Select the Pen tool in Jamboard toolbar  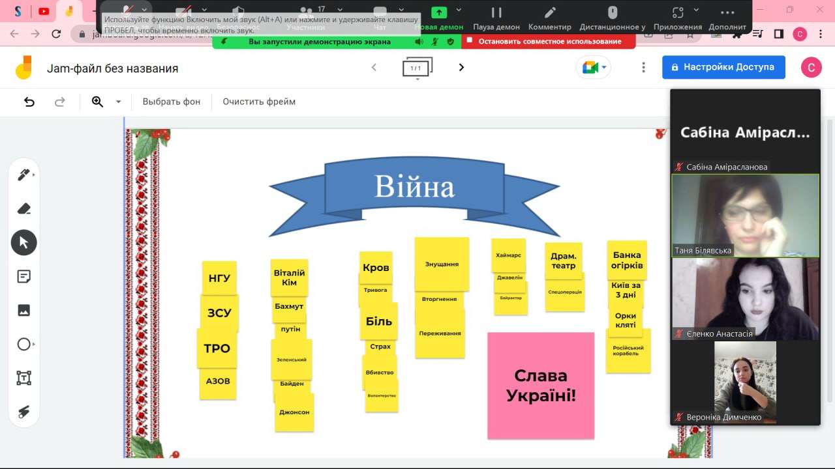coord(23,175)
